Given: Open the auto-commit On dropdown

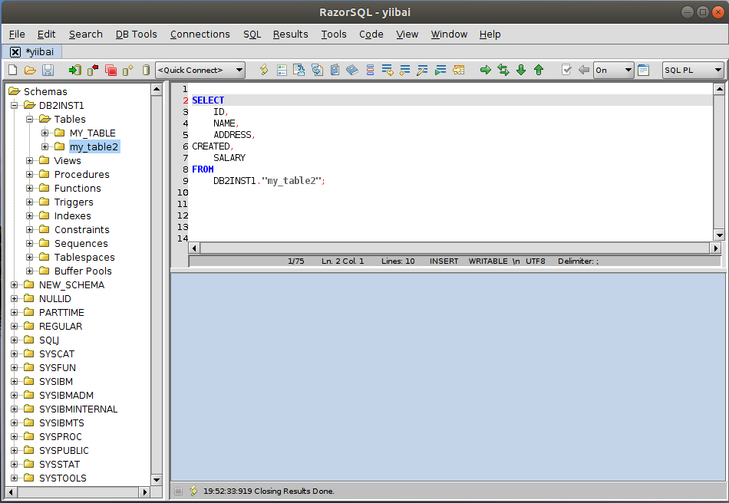Looking at the screenshot, I should tap(613, 70).
